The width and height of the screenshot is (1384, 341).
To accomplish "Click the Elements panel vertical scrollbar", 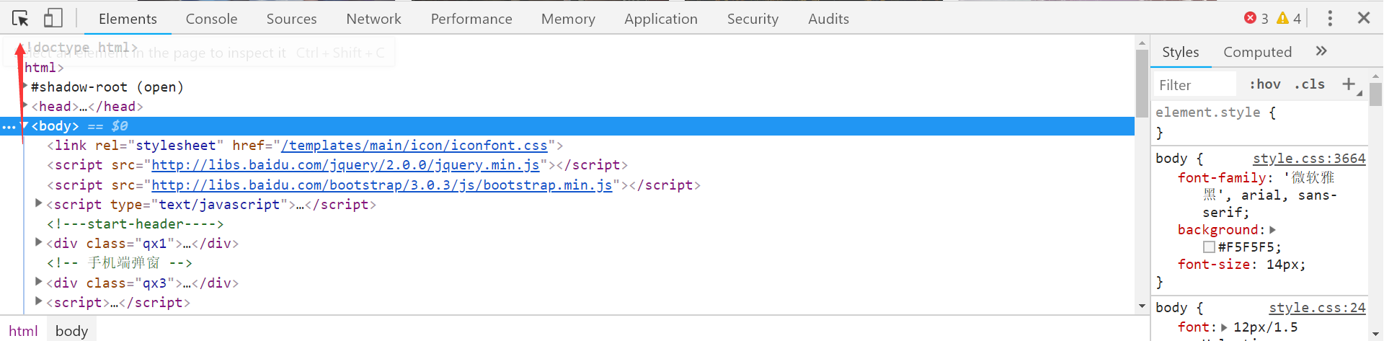I will click(x=1142, y=83).
